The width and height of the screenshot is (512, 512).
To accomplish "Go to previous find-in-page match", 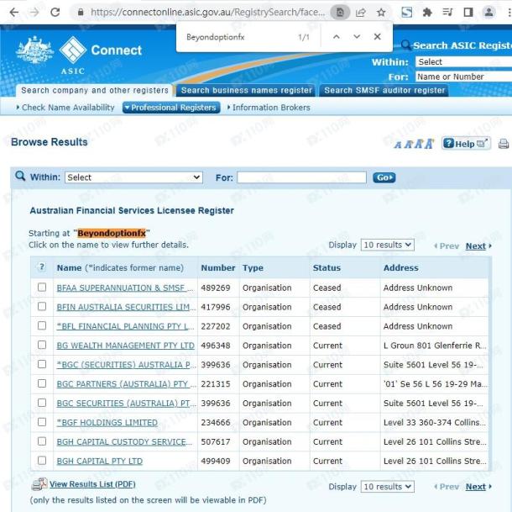I will point(337,37).
